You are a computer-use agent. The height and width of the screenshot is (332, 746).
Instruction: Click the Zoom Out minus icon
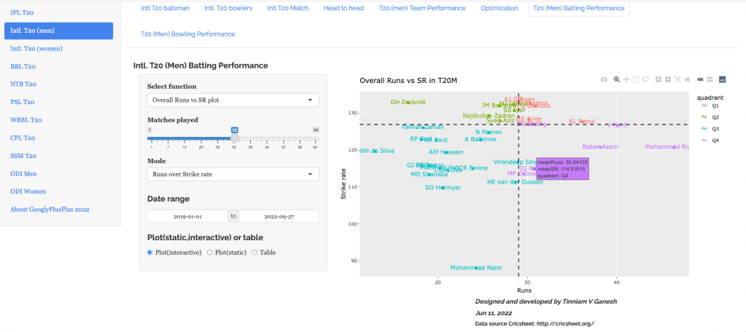tap(668, 79)
